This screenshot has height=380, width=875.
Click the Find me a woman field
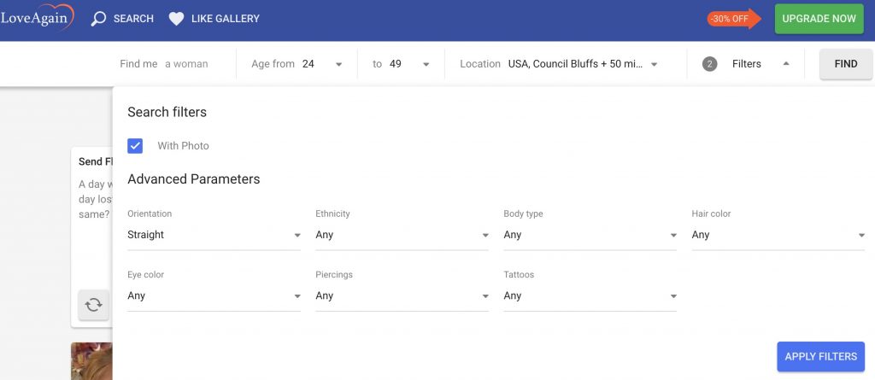(x=164, y=64)
